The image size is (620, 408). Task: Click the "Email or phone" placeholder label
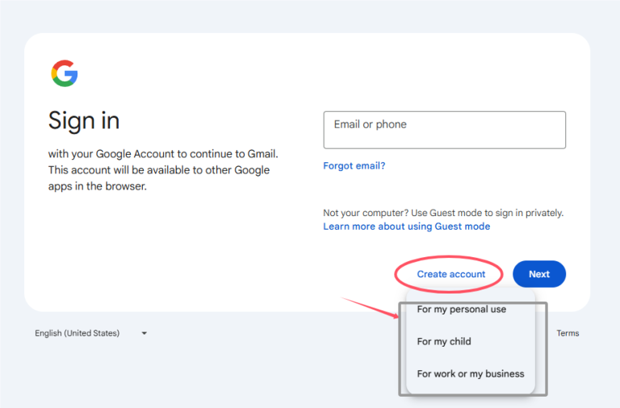(370, 125)
